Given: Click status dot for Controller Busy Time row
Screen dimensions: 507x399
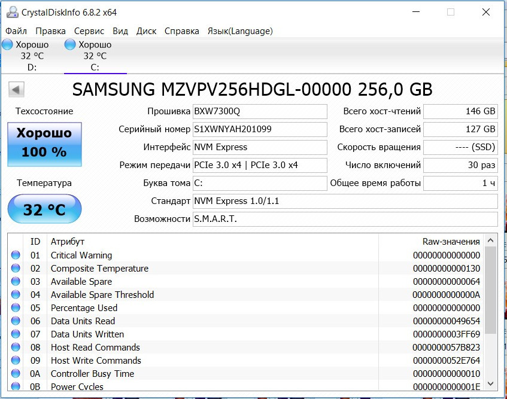Looking at the screenshot, I should coord(16,373).
